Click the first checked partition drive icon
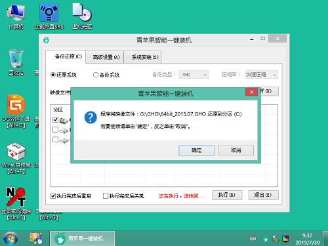This screenshot has height=246, width=328. (x=64, y=120)
